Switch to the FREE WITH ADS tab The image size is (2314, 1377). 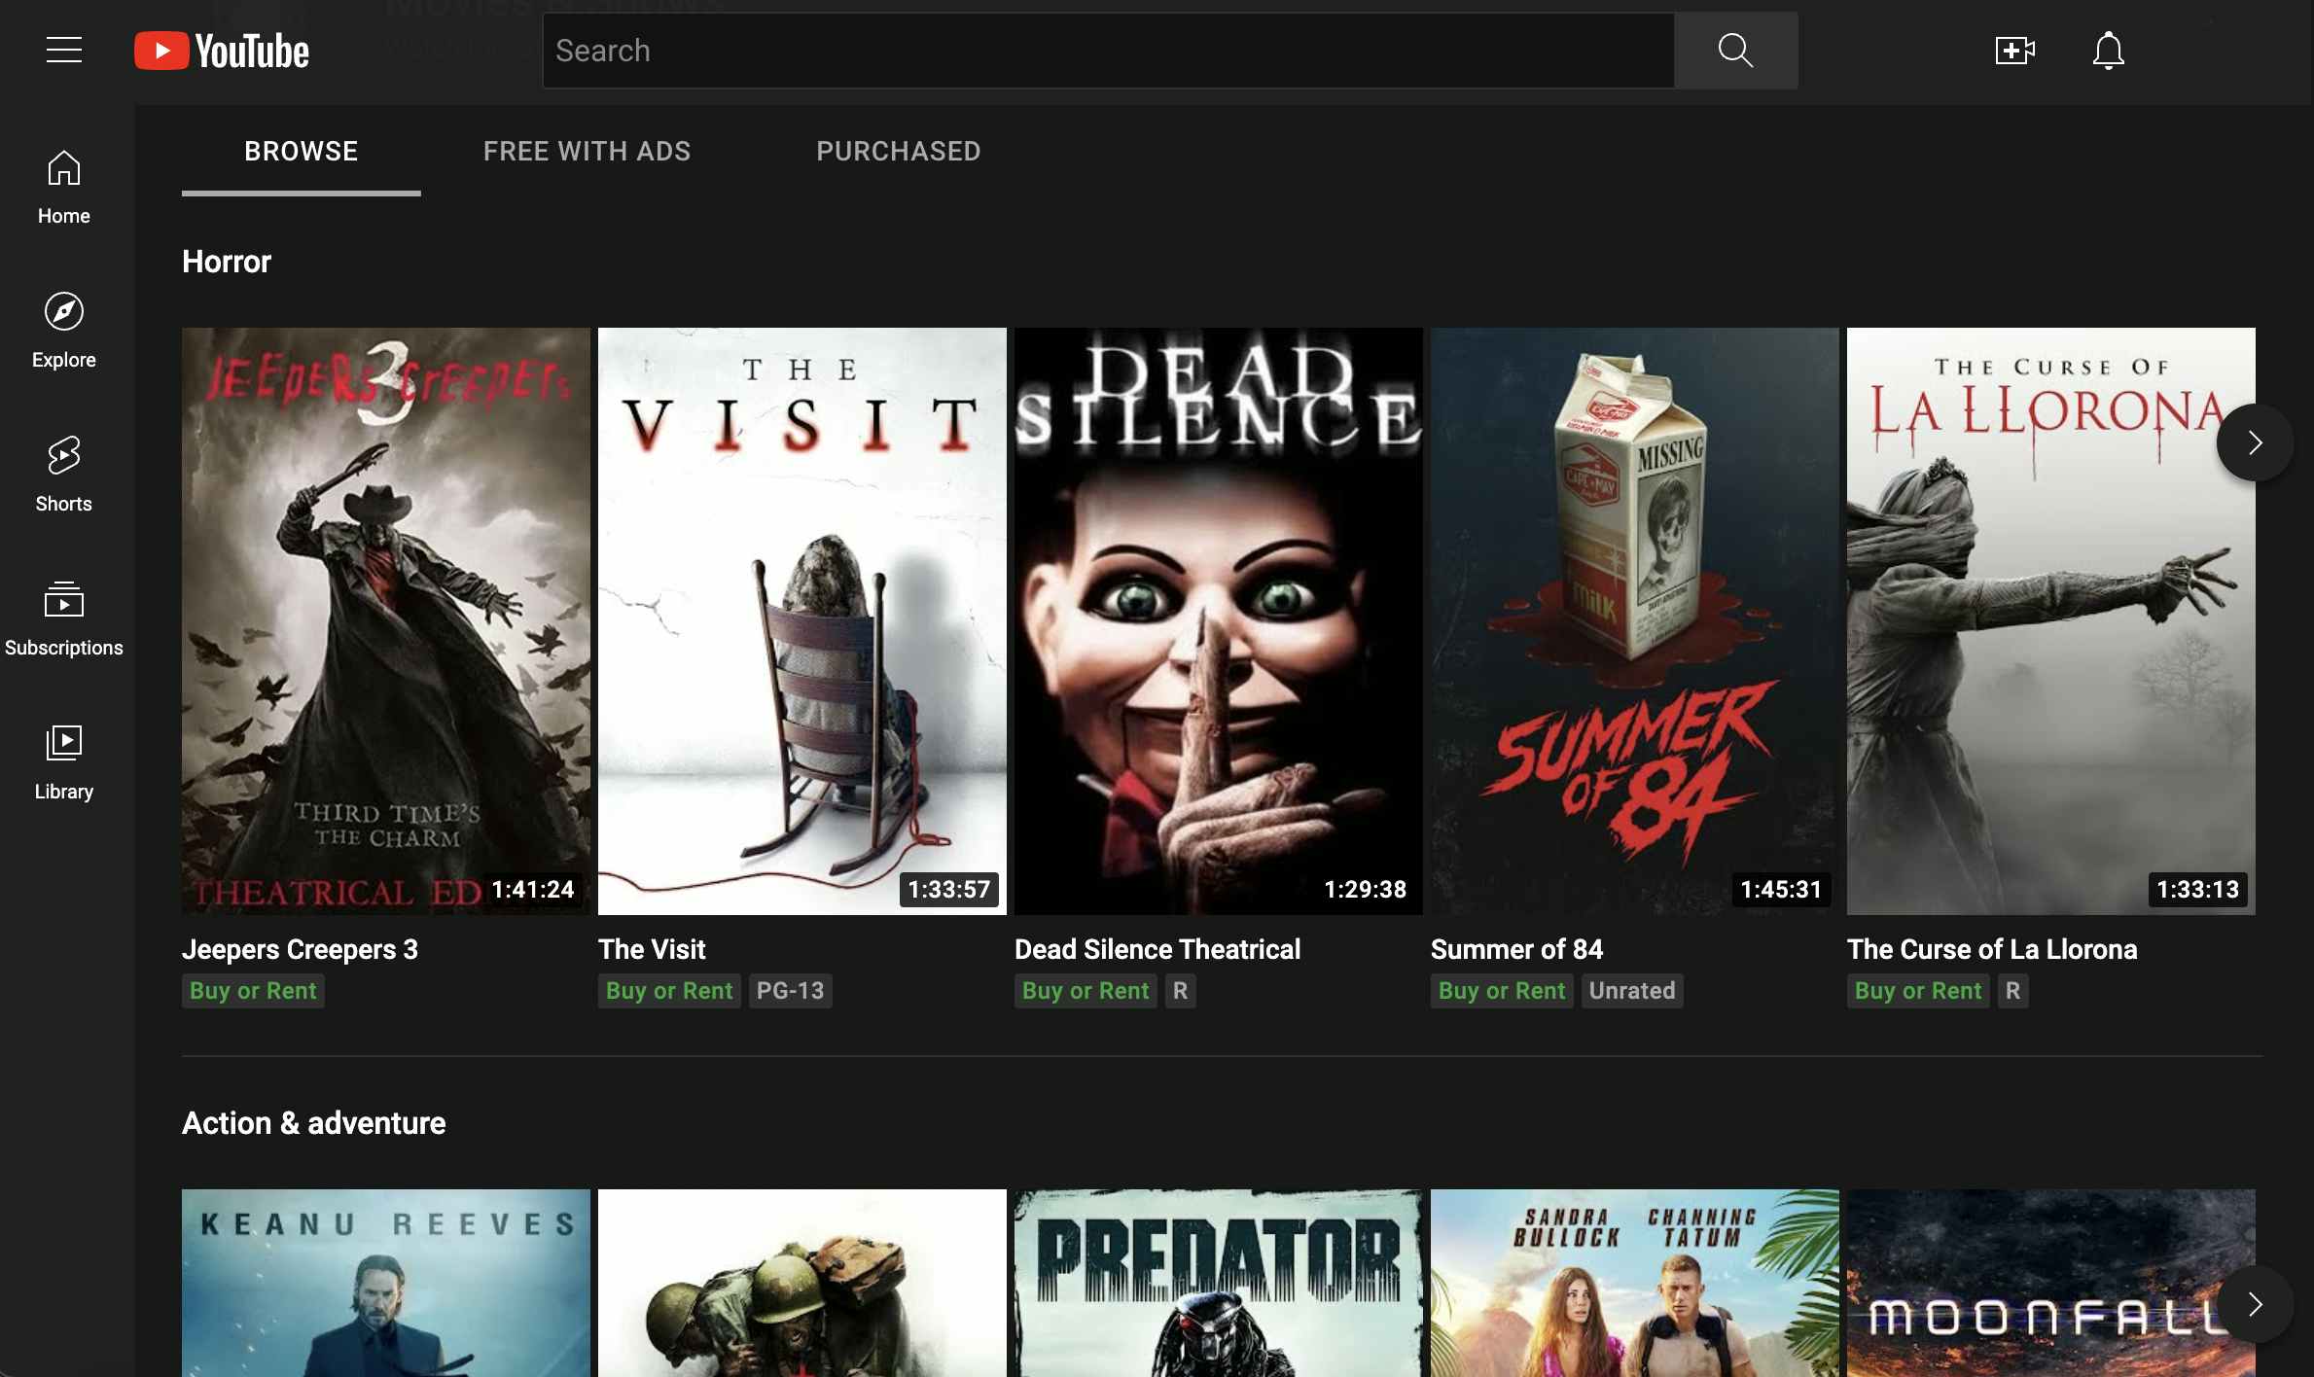point(587,152)
